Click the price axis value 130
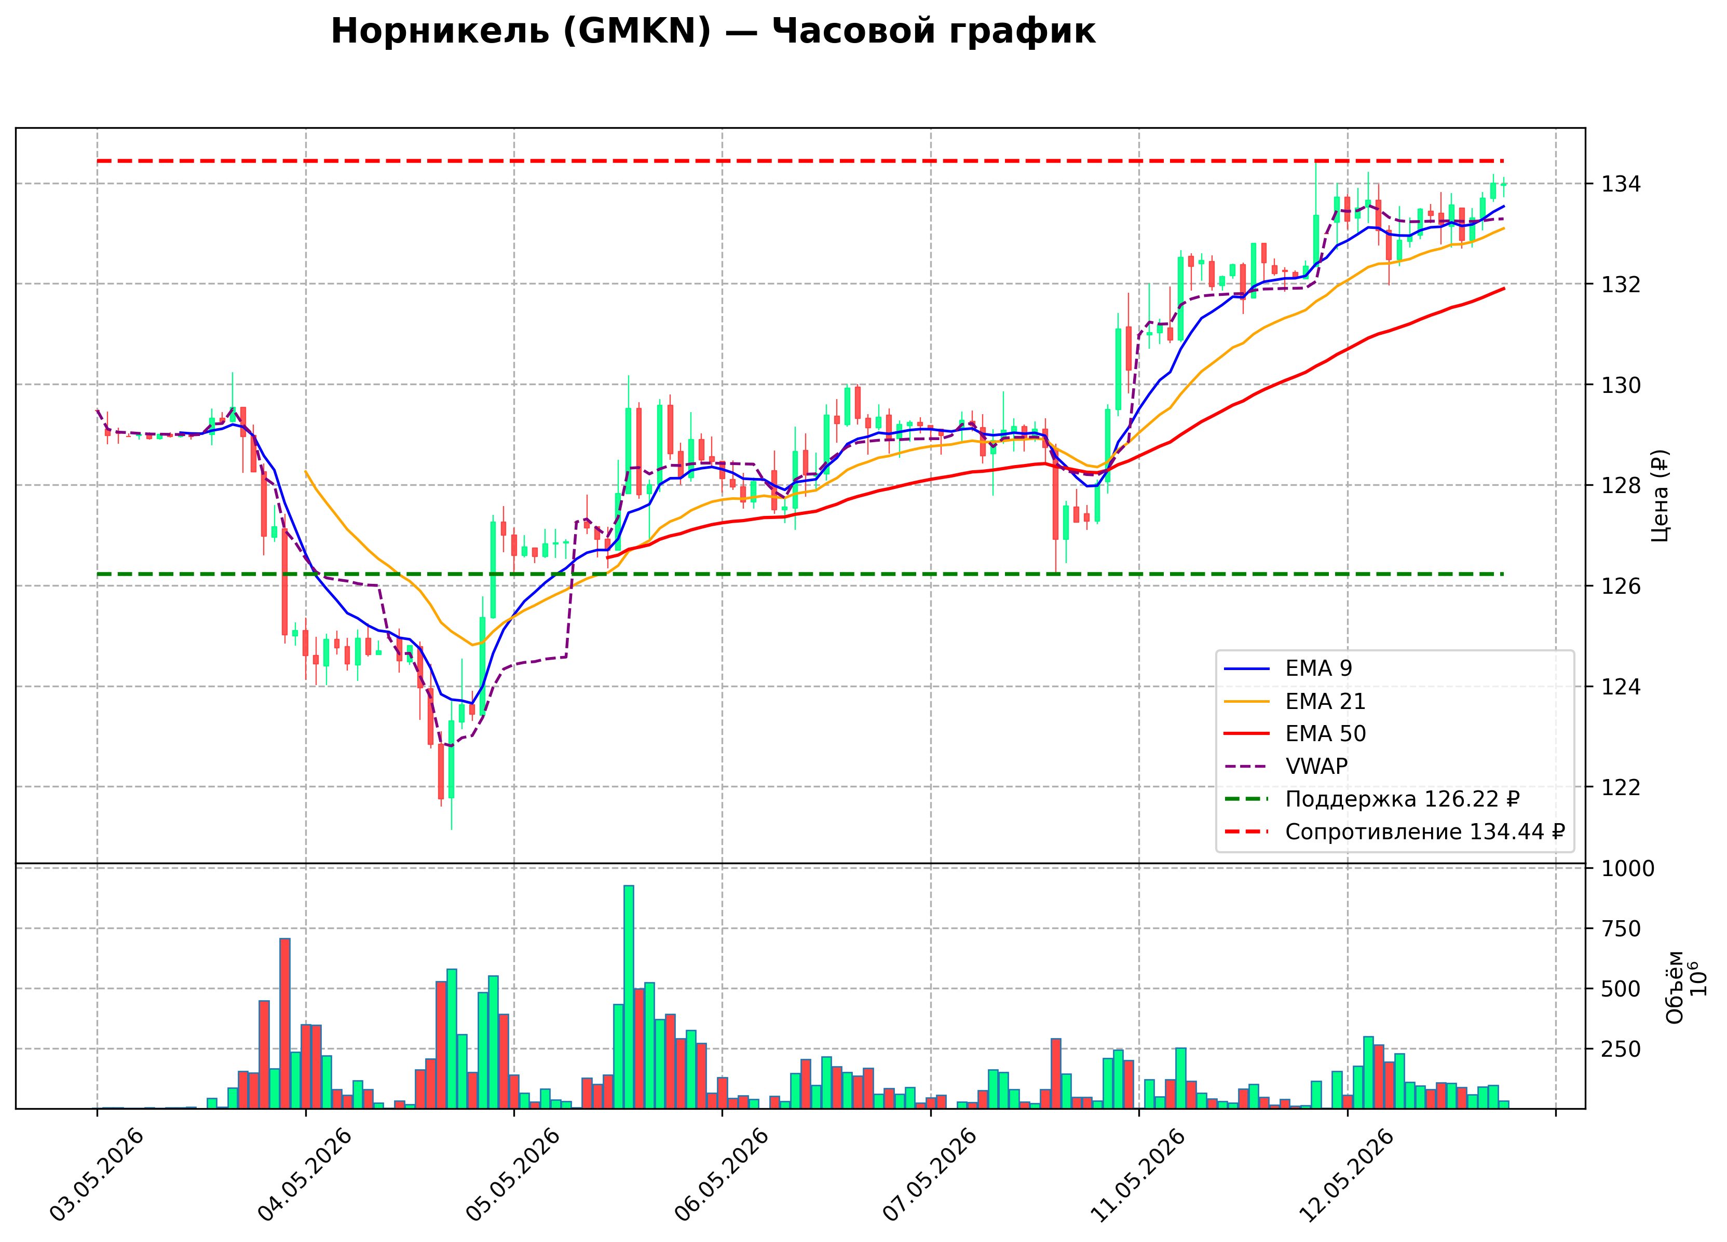Viewport: 1727px width, 1242px height. click(x=1621, y=385)
